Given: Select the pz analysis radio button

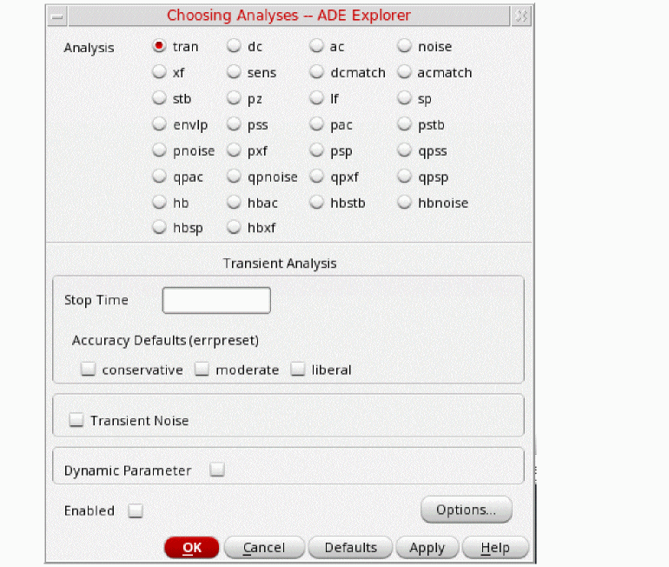Looking at the screenshot, I should [234, 97].
